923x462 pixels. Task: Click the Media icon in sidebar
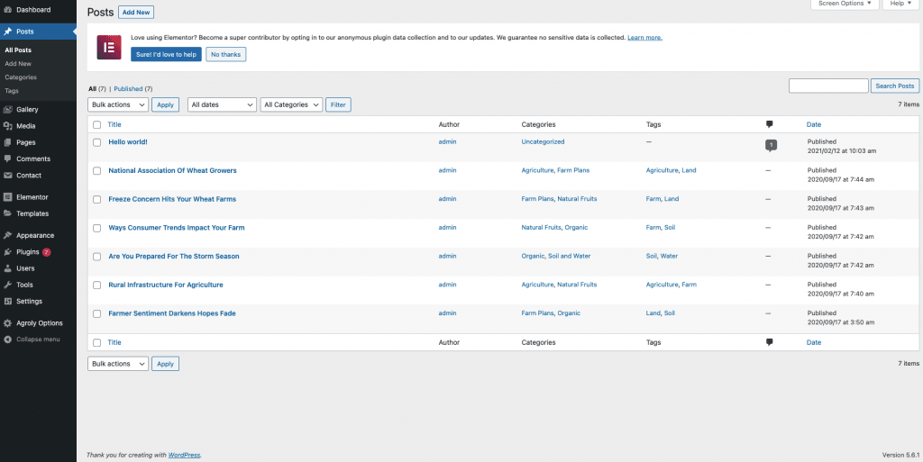click(8, 126)
